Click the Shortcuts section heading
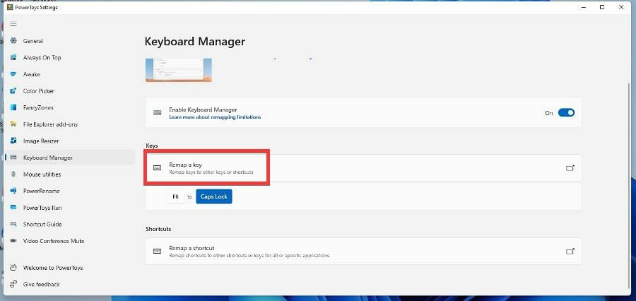The image size is (636, 301). click(158, 229)
